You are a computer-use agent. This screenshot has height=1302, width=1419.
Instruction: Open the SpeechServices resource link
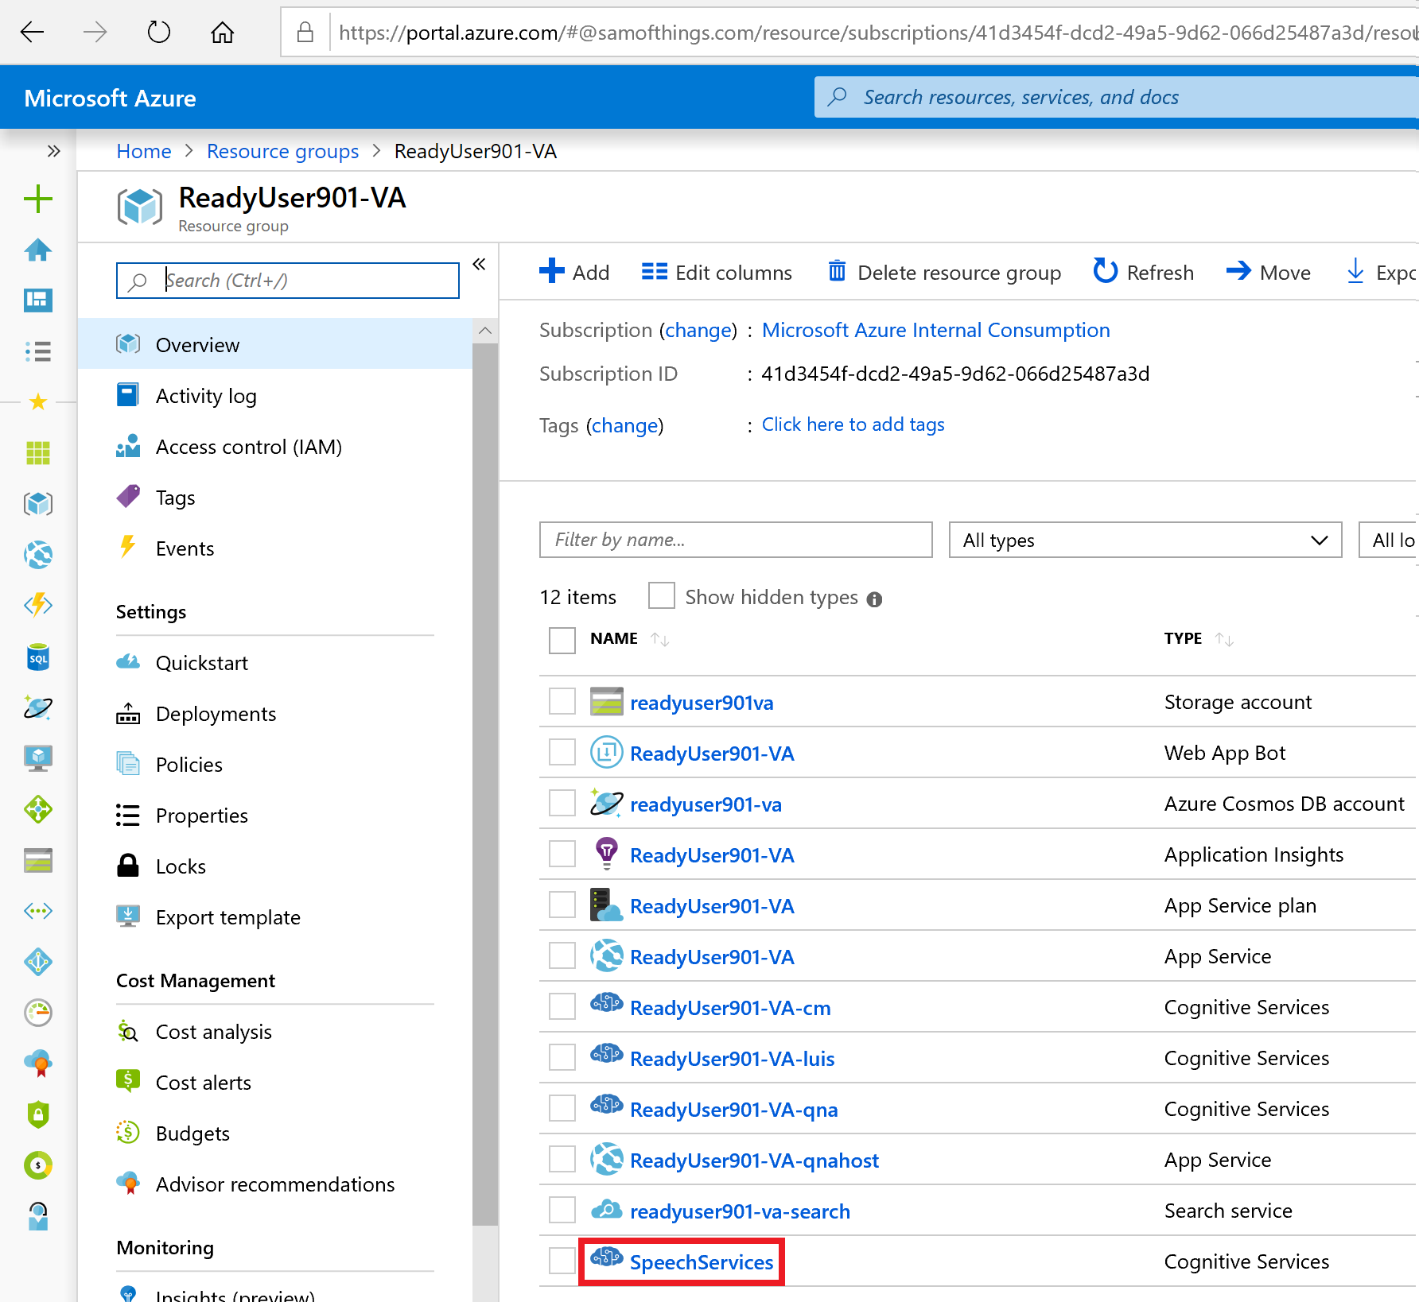(702, 1261)
